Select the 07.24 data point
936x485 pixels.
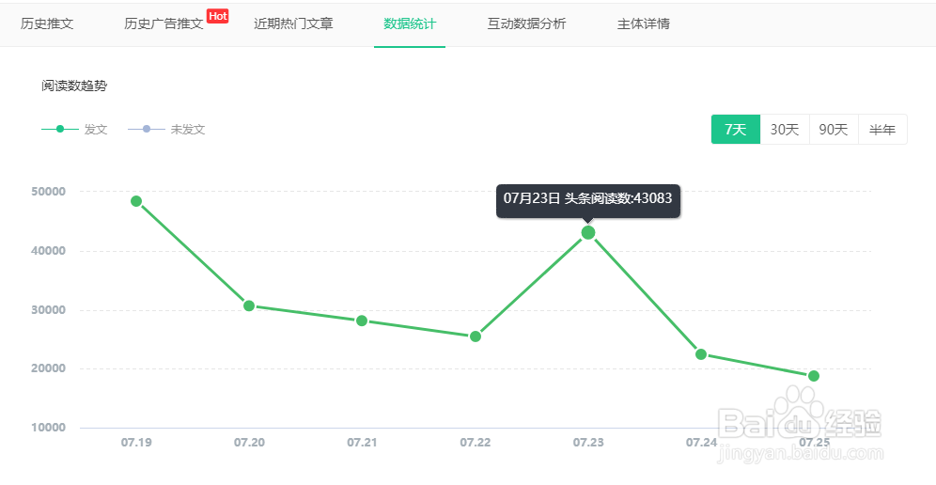tap(701, 354)
